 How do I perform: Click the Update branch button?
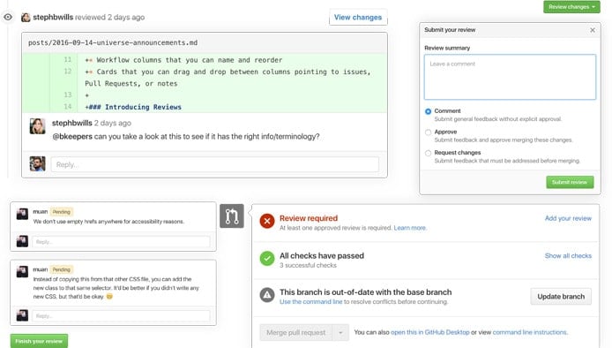(561, 297)
